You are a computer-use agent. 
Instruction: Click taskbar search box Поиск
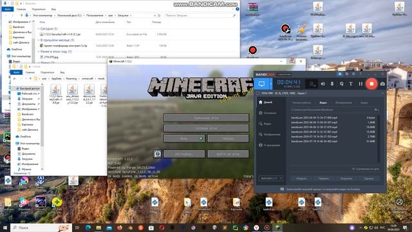41,227
